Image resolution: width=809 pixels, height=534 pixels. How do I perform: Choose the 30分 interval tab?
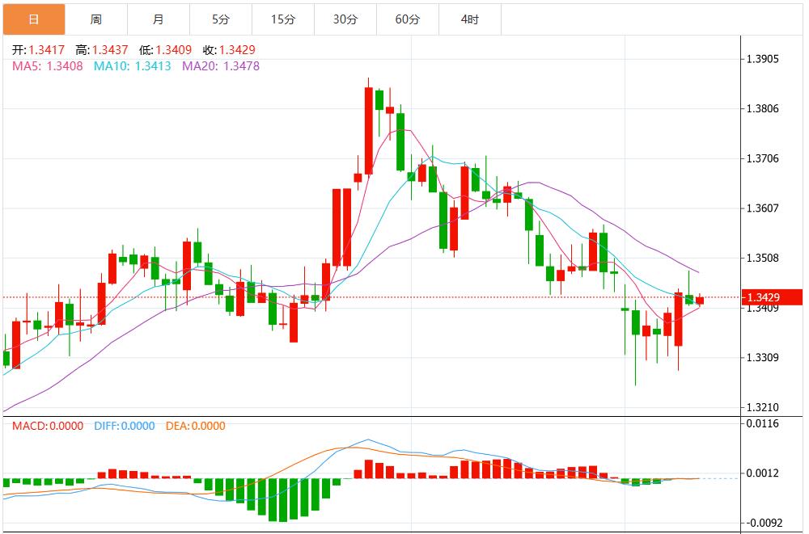pos(345,19)
